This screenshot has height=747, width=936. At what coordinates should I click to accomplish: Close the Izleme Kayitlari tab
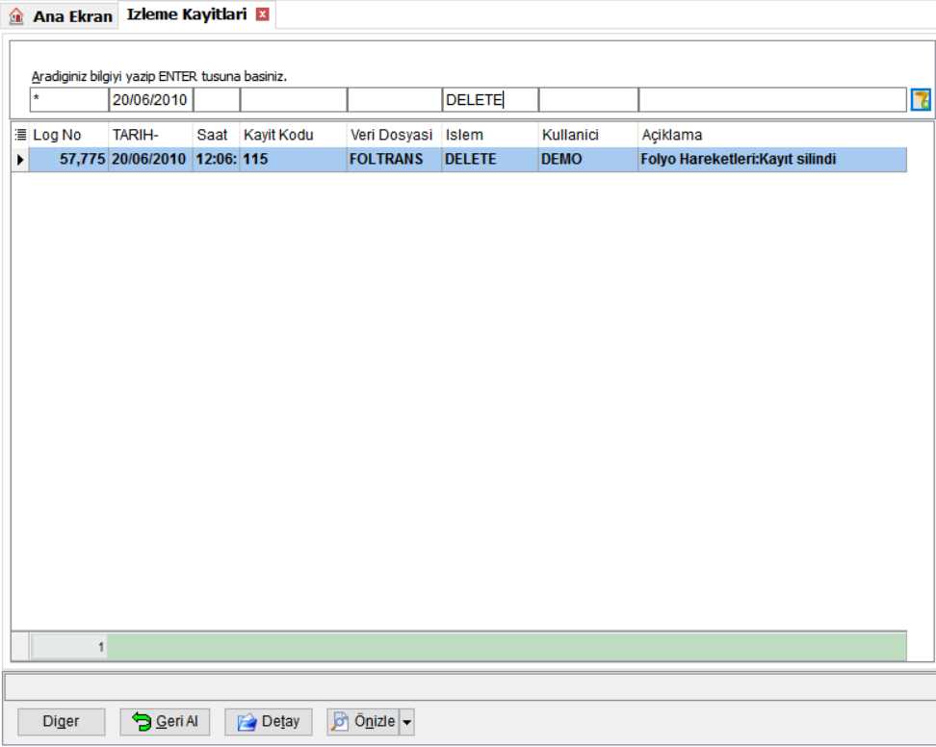pyautogui.click(x=262, y=14)
